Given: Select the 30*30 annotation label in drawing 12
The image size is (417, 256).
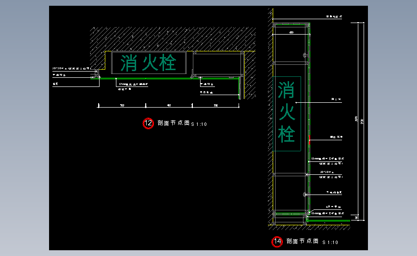Looking at the screenshot, I should coord(71,69).
